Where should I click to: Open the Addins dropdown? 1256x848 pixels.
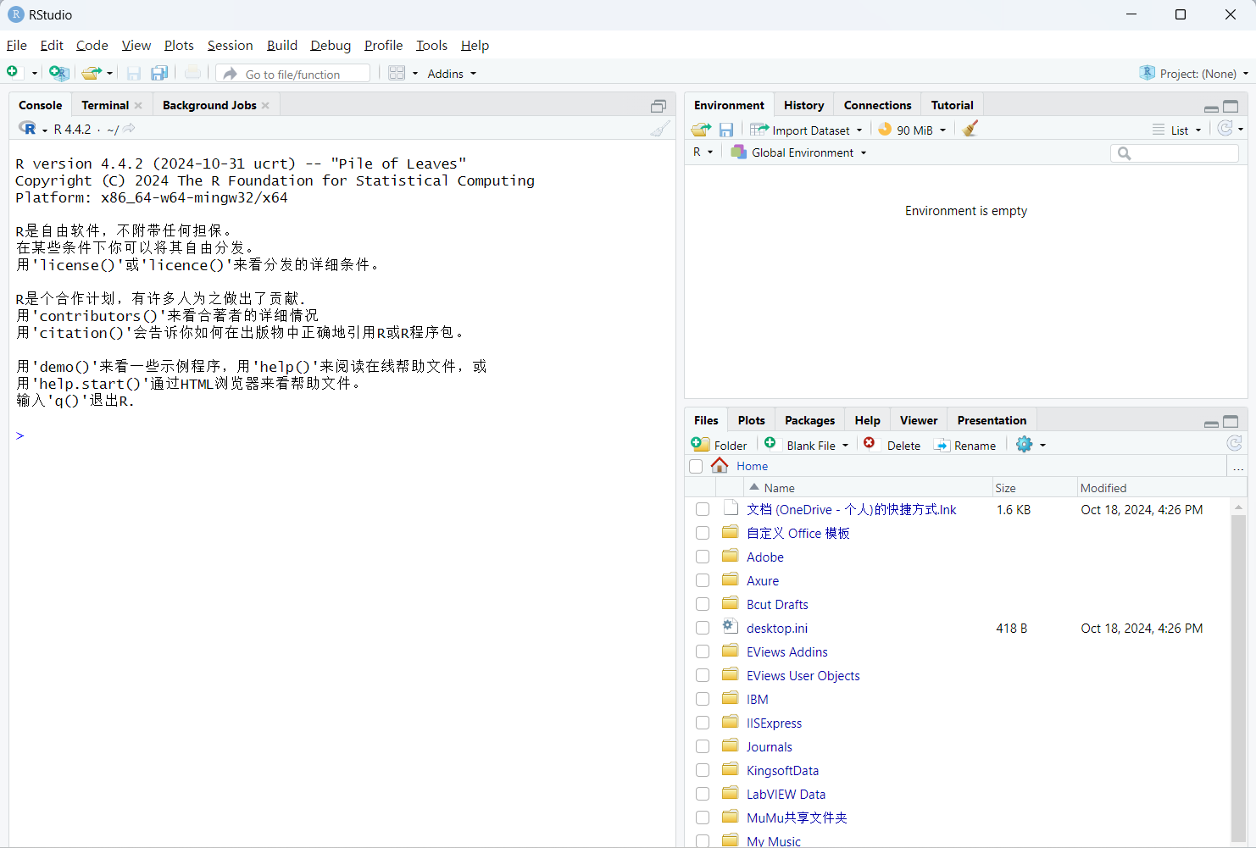452,74
